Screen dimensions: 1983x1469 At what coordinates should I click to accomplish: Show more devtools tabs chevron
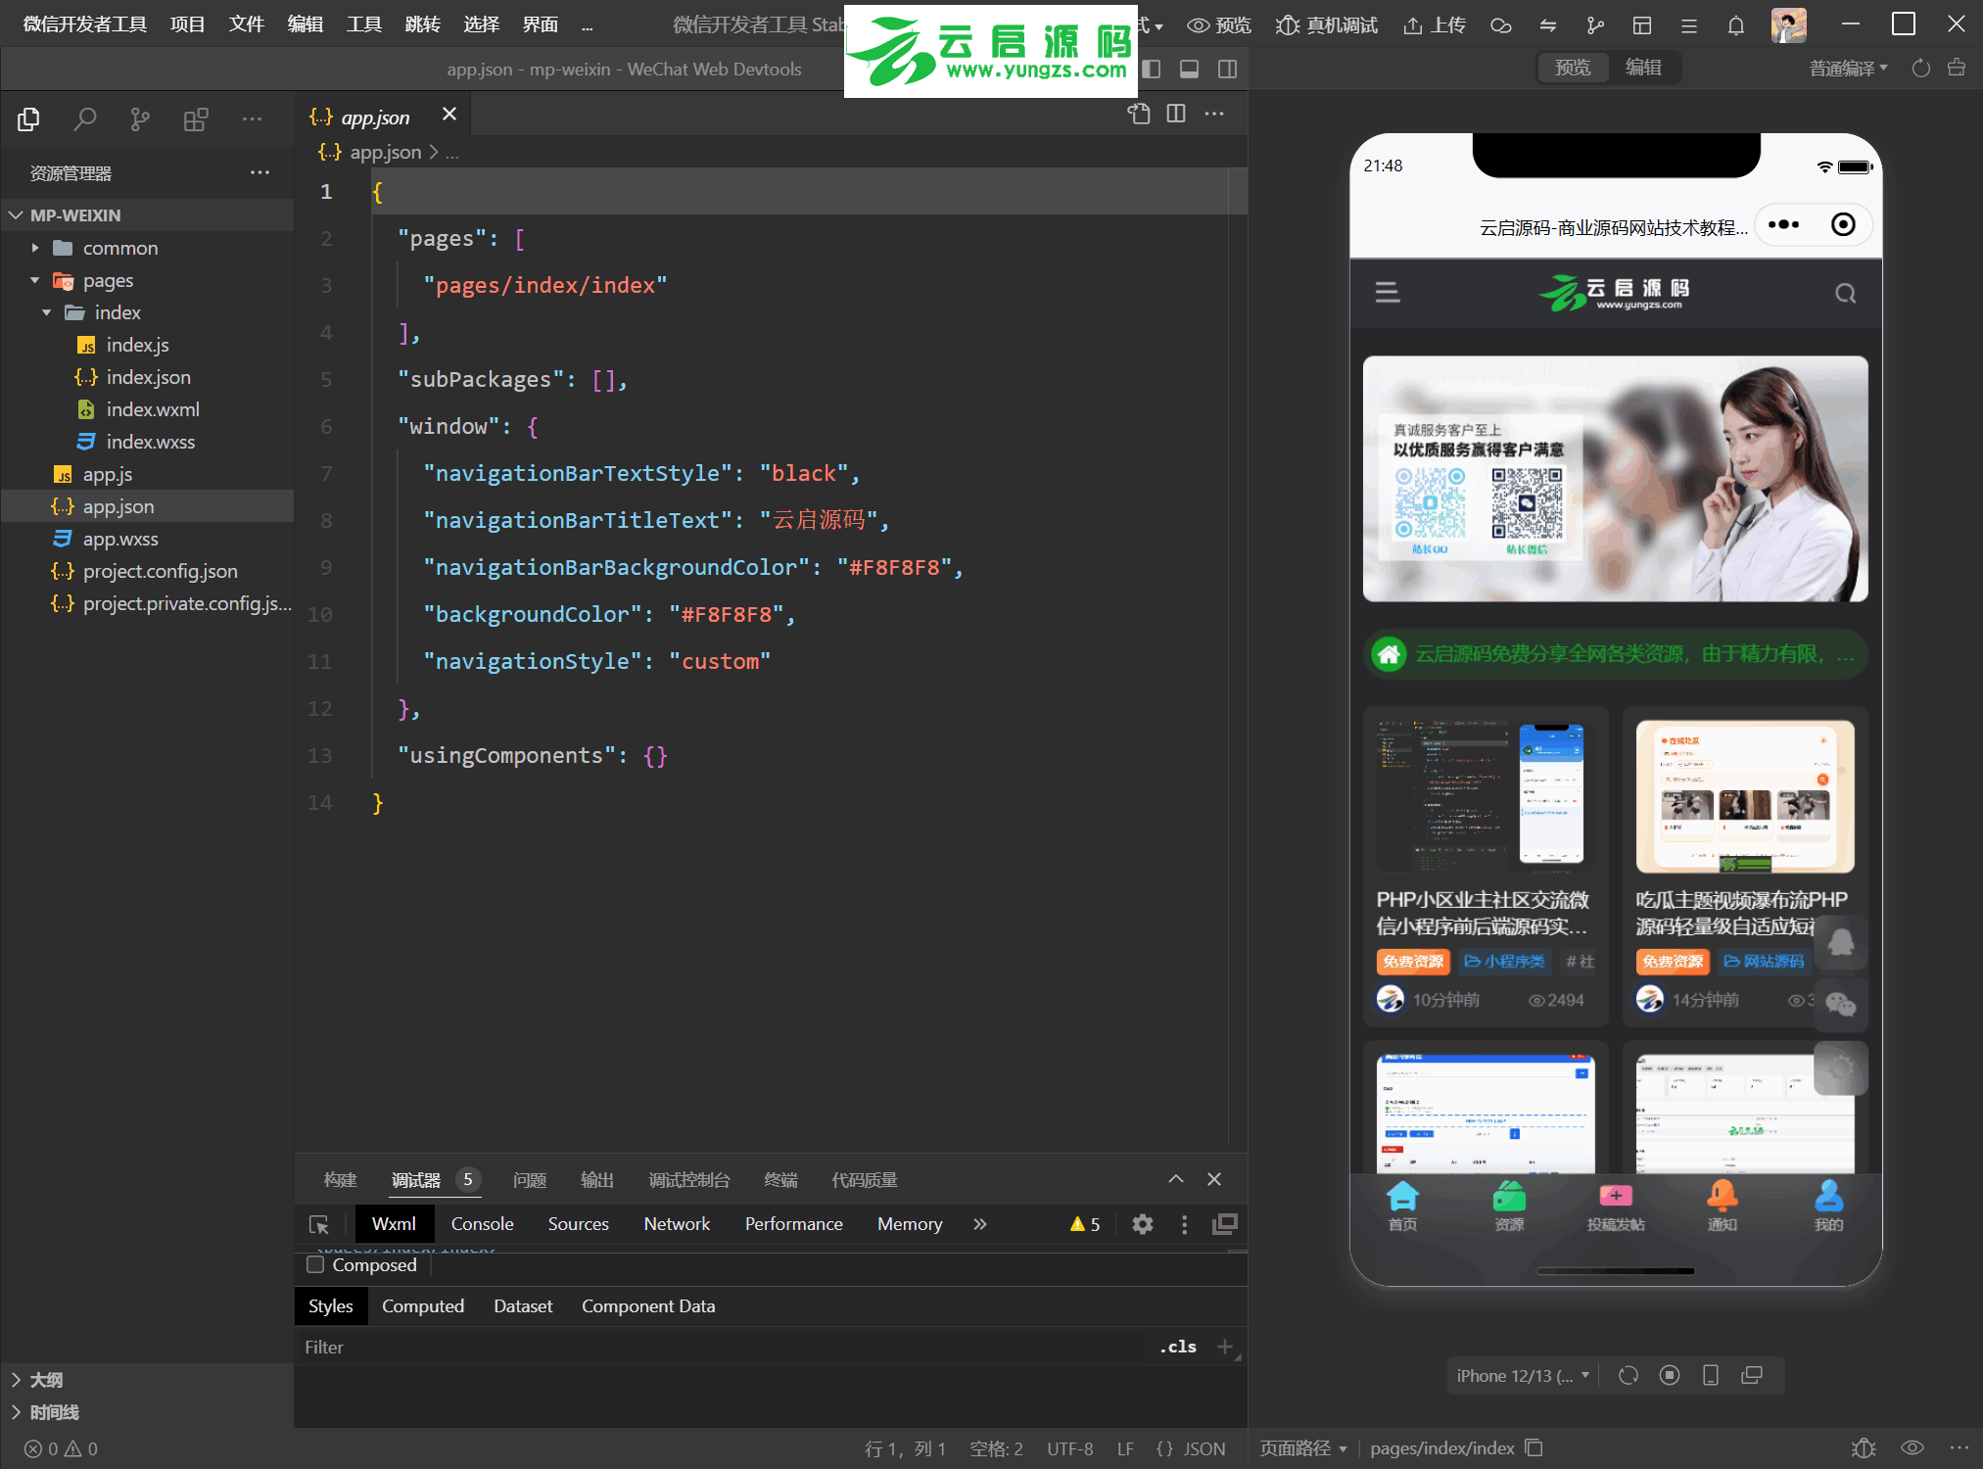[x=980, y=1224]
